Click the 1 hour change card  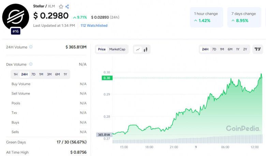click(206, 17)
